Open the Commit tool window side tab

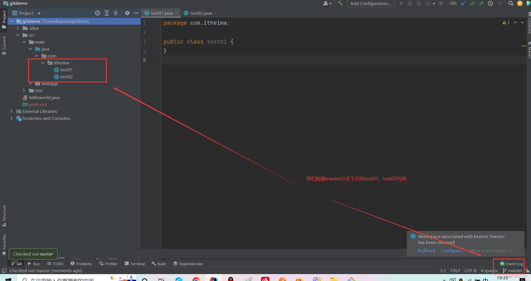pos(4,45)
